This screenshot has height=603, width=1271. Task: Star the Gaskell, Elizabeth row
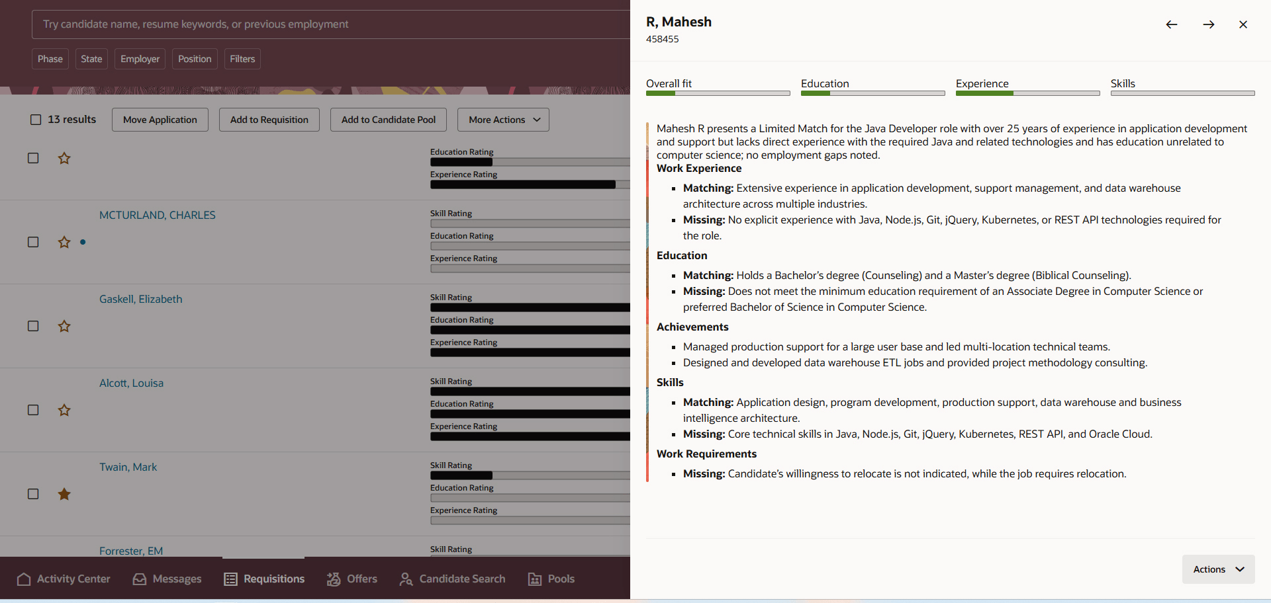point(64,326)
